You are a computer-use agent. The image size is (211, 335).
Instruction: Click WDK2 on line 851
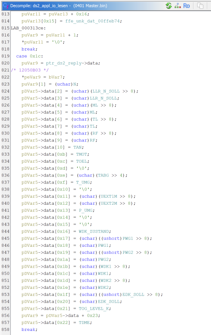[x=106, y=281]
